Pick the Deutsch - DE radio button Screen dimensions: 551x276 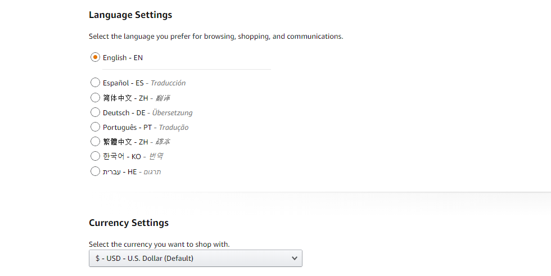pos(95,112)
